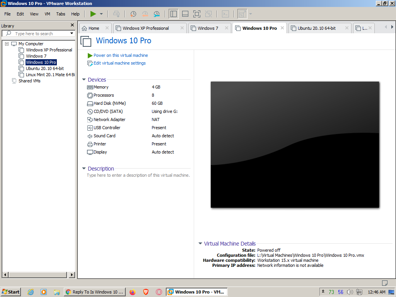This screenshot has width=396, height=297.
Task: Select Linux Mint 20.1 Mate in library
Action: click(x=50, y=75)
